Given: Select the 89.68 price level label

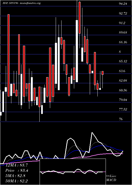Looking at the screenshot, I should (123, 33).
